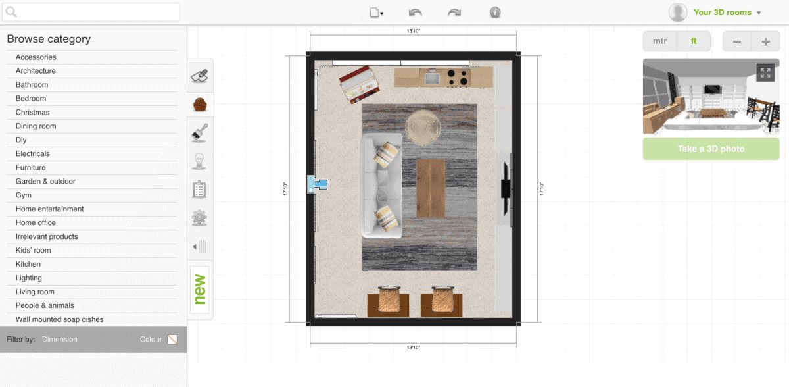Select the wall-mounted TV on right wall
789x387 pixels.
click(506, 188)
